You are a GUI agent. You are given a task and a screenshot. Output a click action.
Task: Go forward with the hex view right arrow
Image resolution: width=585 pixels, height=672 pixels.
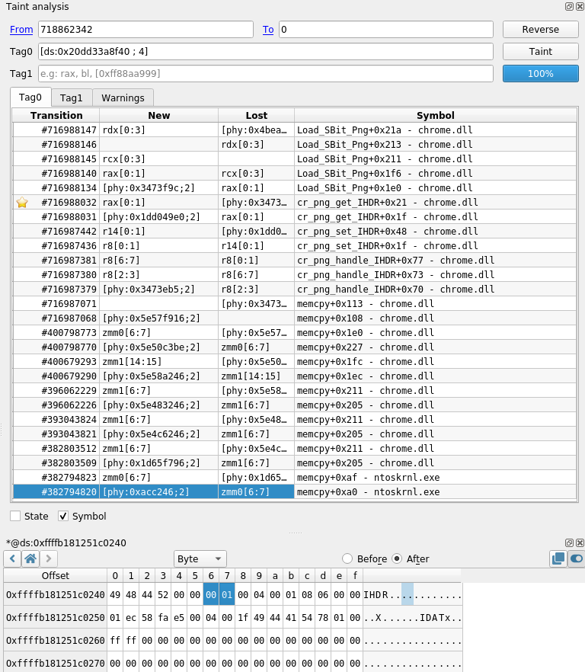(x=49, y=559)
